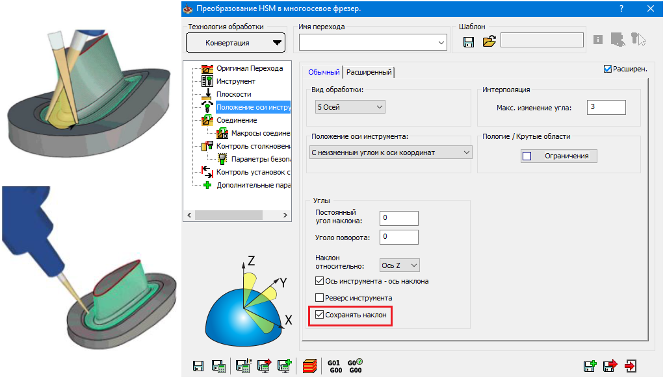
Task: Select Контроль установок tree node
Action: [253, 173]
